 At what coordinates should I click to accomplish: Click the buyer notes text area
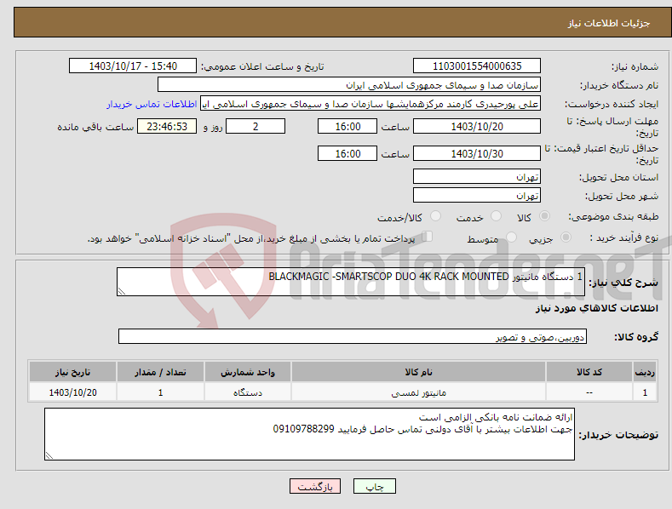pyautogui.click(x=309, y=434)
